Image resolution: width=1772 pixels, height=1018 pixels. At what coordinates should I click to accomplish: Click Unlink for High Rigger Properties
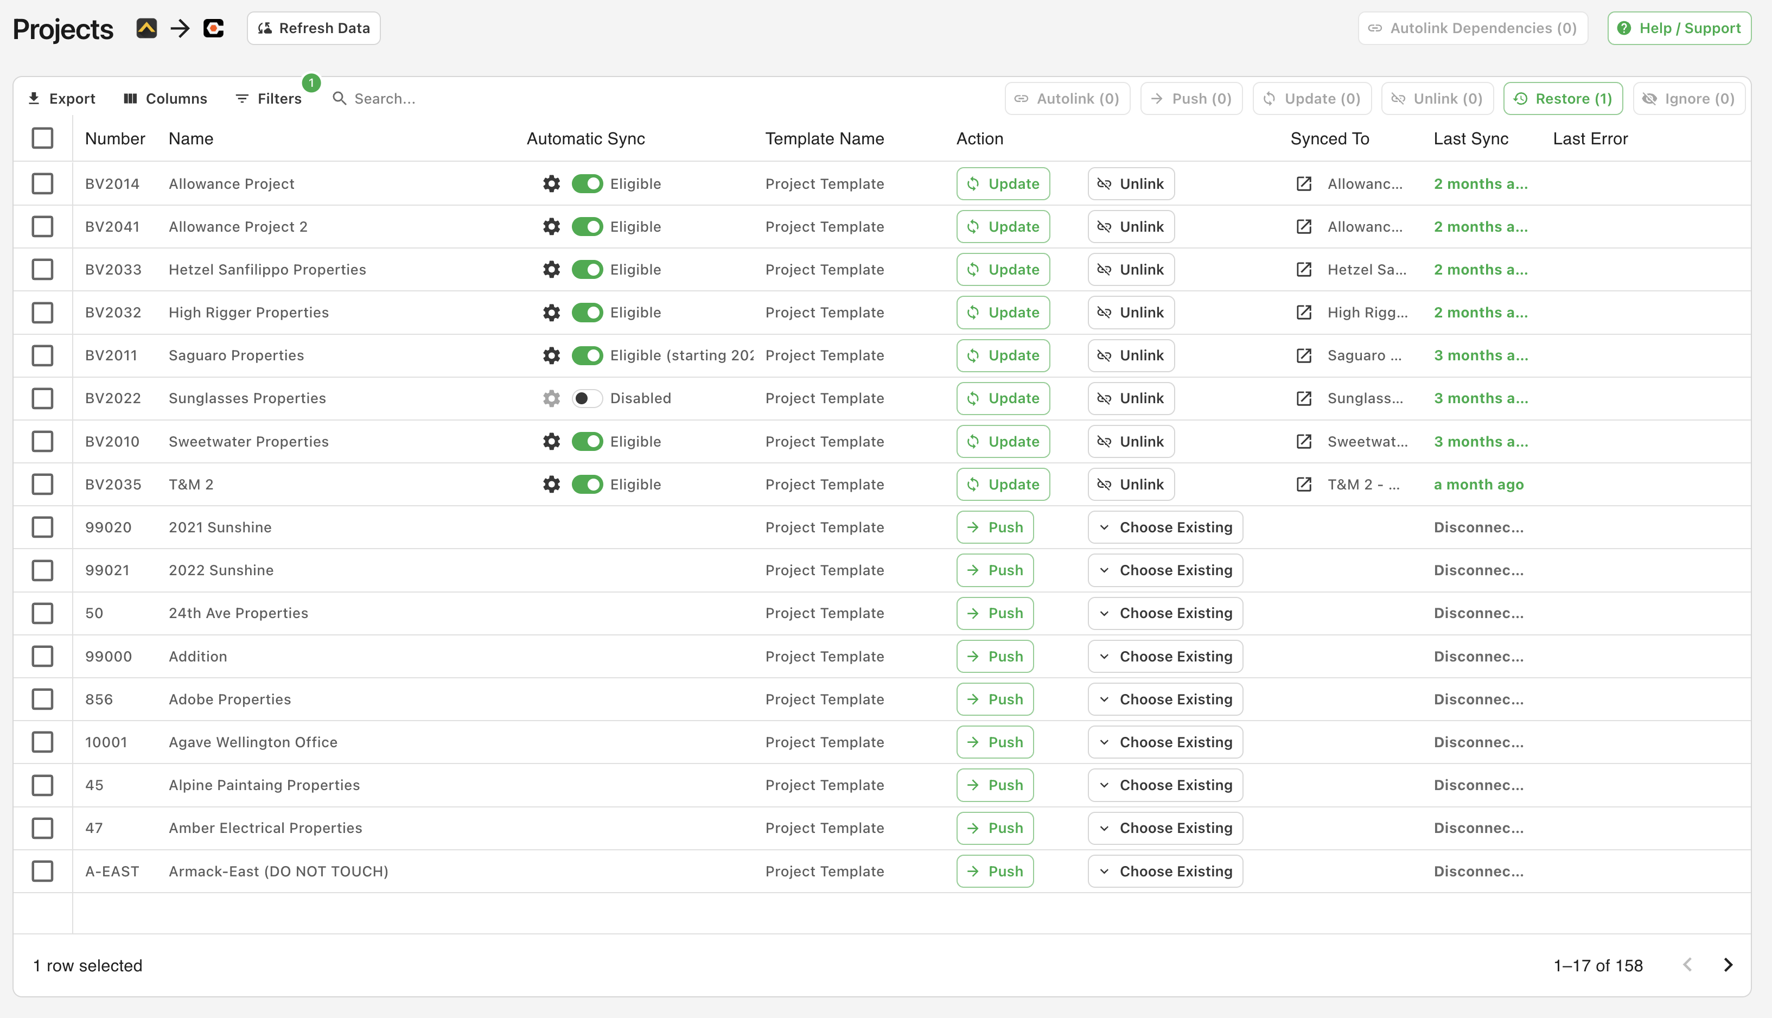pos(1131,313)
